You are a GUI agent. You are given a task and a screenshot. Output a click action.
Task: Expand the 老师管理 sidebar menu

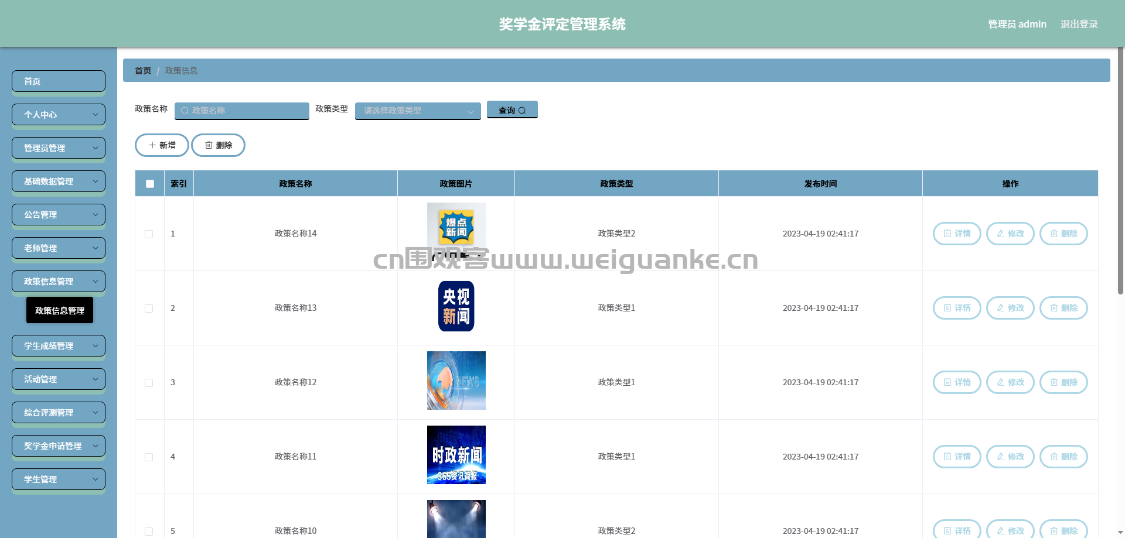59,248
